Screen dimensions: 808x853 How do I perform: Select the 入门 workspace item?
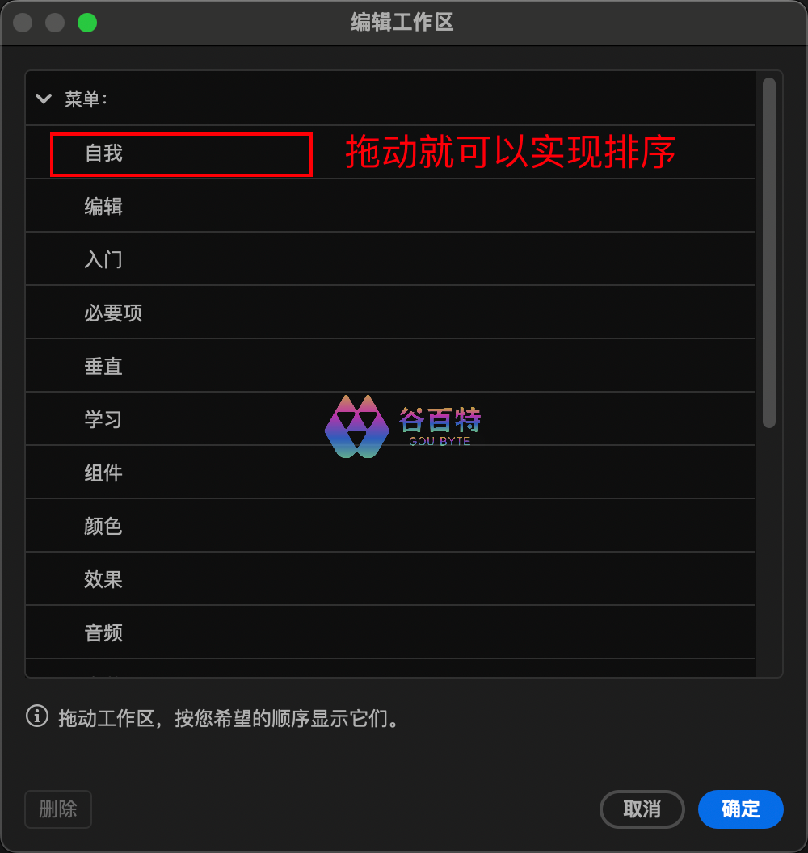[391, 259]
